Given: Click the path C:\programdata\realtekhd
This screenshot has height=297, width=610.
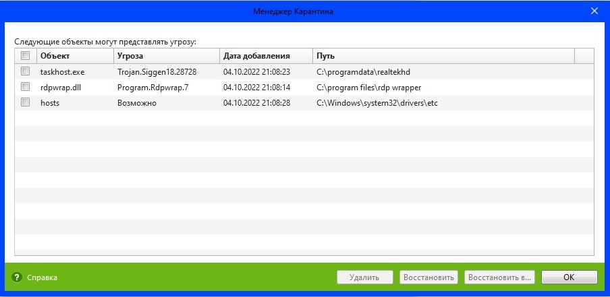Looking at the screenshot, I should pos(363,72).
